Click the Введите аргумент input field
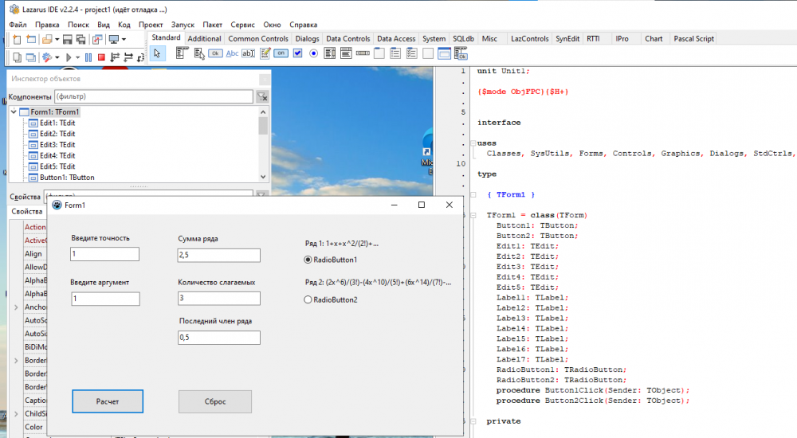 click(104, 299)
